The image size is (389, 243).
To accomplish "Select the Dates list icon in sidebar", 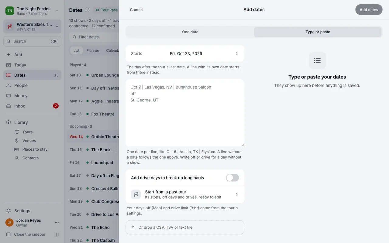I will point(9,75).
